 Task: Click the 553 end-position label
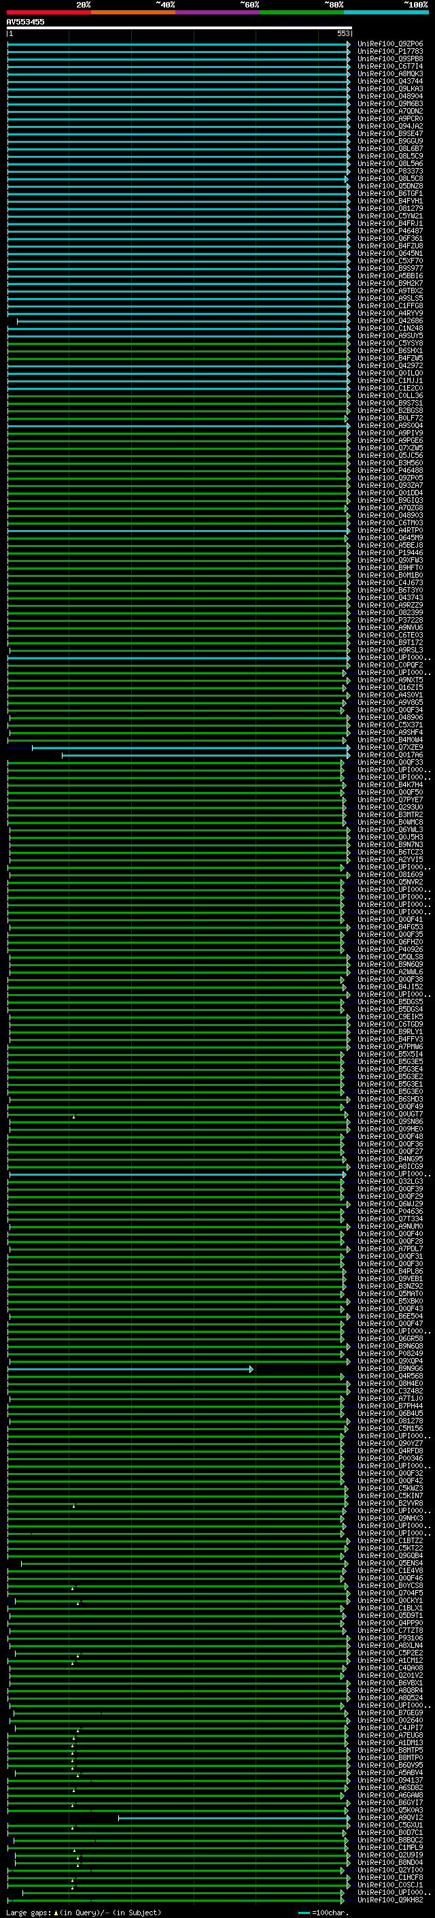(343, 33)
